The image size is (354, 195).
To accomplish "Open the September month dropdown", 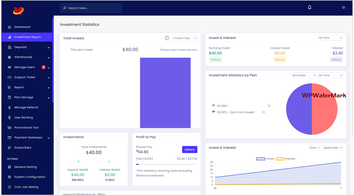I will coord(332,148).
